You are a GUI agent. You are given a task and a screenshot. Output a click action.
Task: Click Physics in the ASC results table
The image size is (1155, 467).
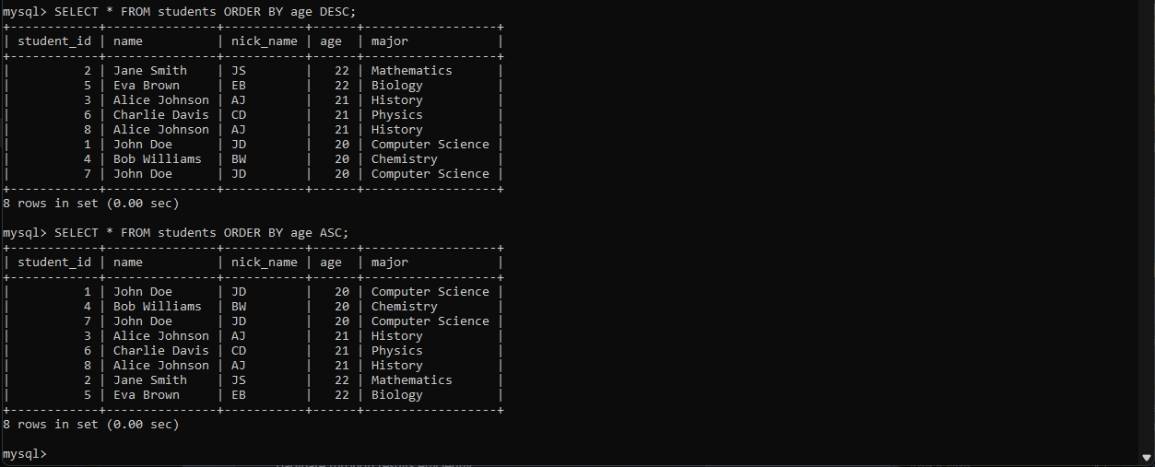coord(396,351)
